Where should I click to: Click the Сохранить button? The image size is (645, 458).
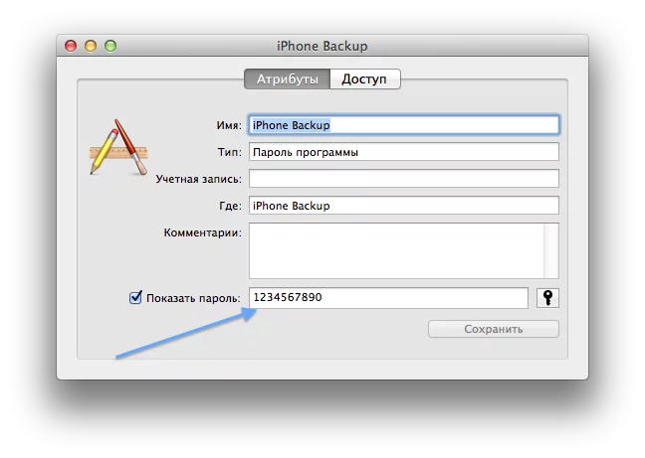click(x=494, y=329)
